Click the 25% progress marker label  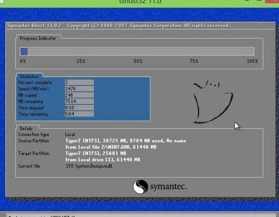coord(81,61)
